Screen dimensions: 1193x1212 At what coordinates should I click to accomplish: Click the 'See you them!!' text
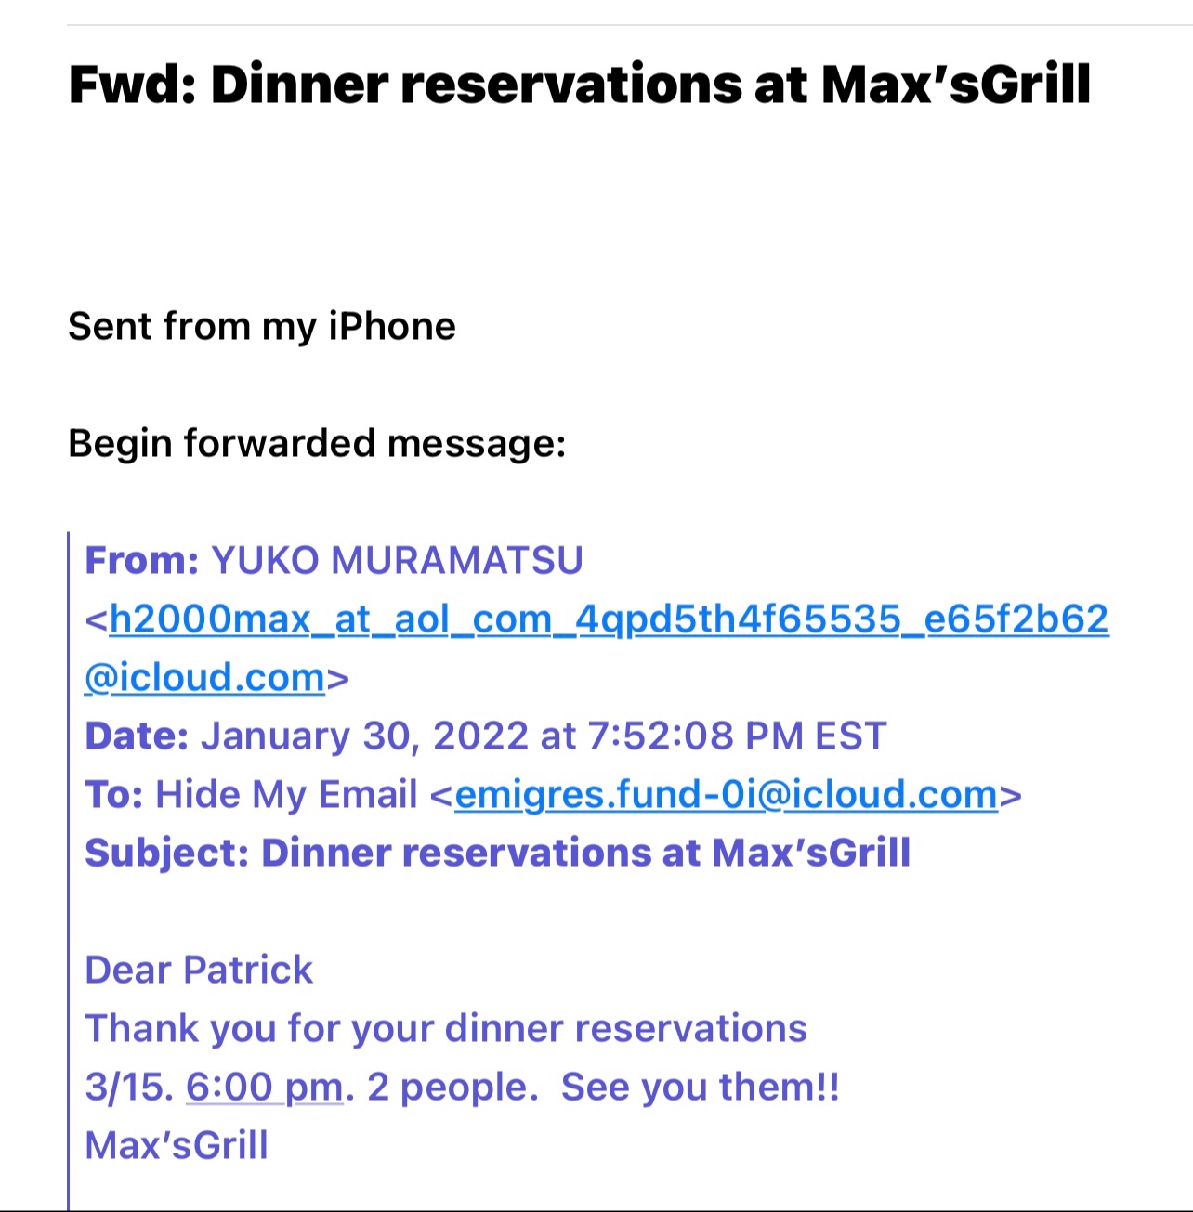pos(700,1088)
